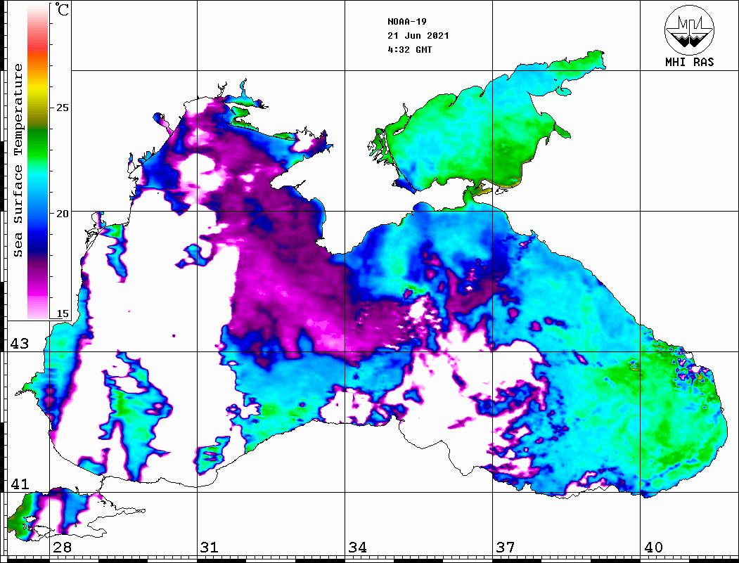
Task: Click the temperature color scale bar
Action: pos(38,162)
